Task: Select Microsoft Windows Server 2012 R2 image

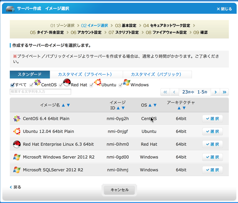Action: tap(213, 157)
